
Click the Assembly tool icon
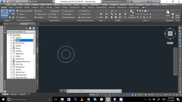tap(63, 14)
